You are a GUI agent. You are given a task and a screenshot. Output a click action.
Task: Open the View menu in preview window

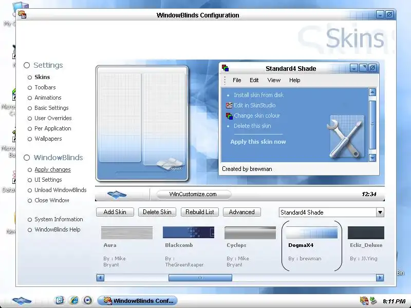pyautogui.click(x=274, y=80)
